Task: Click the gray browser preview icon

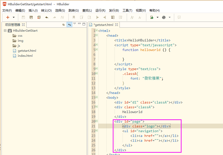Action: [x=164, y=17]
